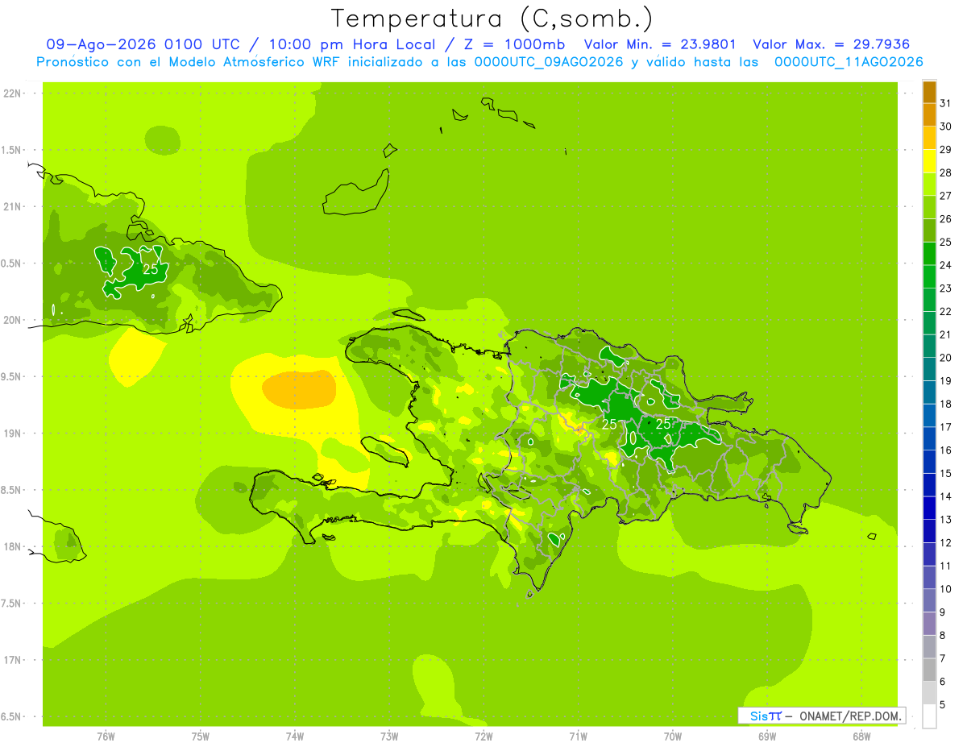The width and height of the screenshot is (967, 747).
Task: Select initialization time "0000UTC_09AGO2026"
Action: click(x=549, y=62)
